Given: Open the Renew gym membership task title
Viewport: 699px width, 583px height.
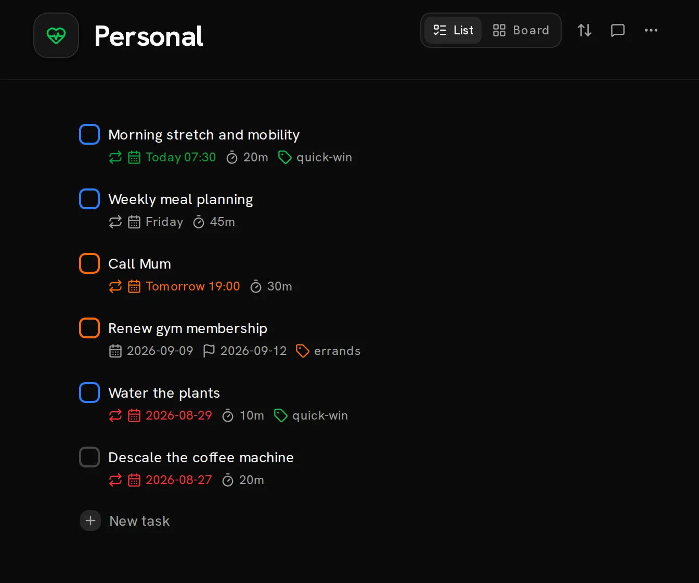Looking at the screenshot, I should point(188,328).
